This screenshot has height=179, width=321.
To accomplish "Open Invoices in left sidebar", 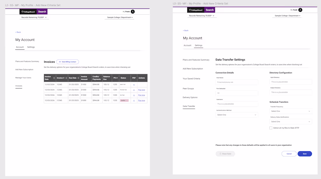I will (x=19, y=86).
